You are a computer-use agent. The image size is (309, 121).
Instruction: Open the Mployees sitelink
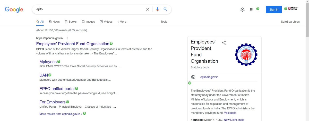(x=48, y=62)
